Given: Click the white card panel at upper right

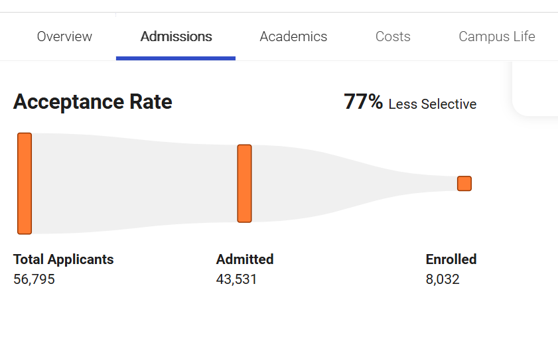Looking at the screenshot, I should 536,90.
